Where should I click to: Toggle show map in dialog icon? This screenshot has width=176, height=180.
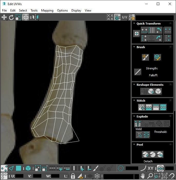tap(117, 17)
